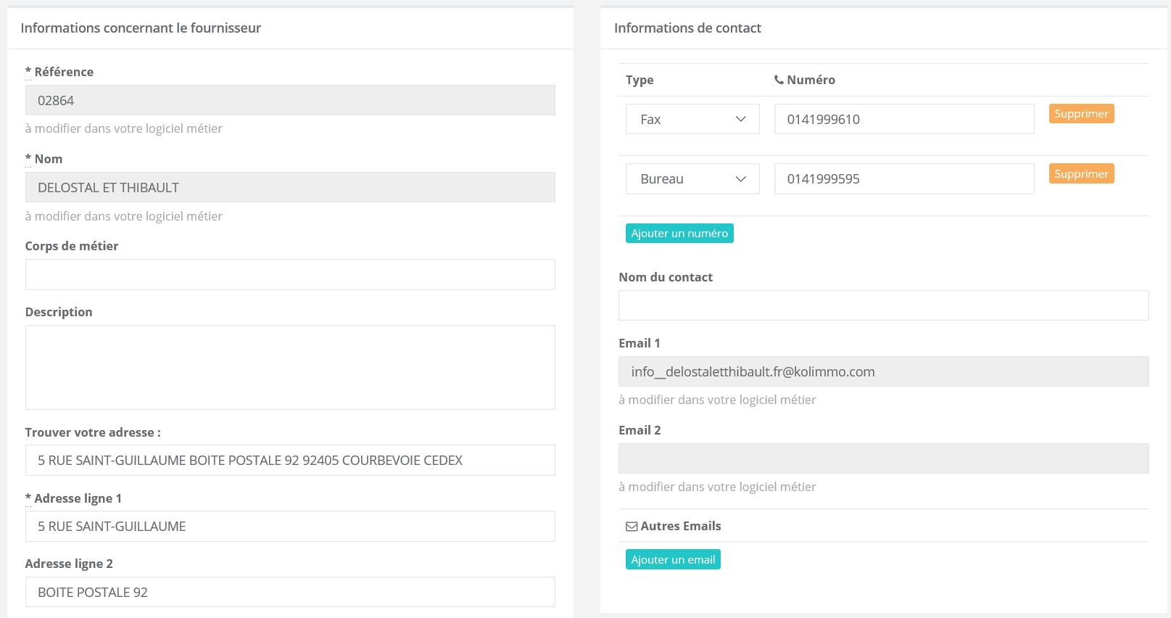Screen dimensions: 1171x618
Task: Click the Ajouter un email button
Action: tap(673, 560)
